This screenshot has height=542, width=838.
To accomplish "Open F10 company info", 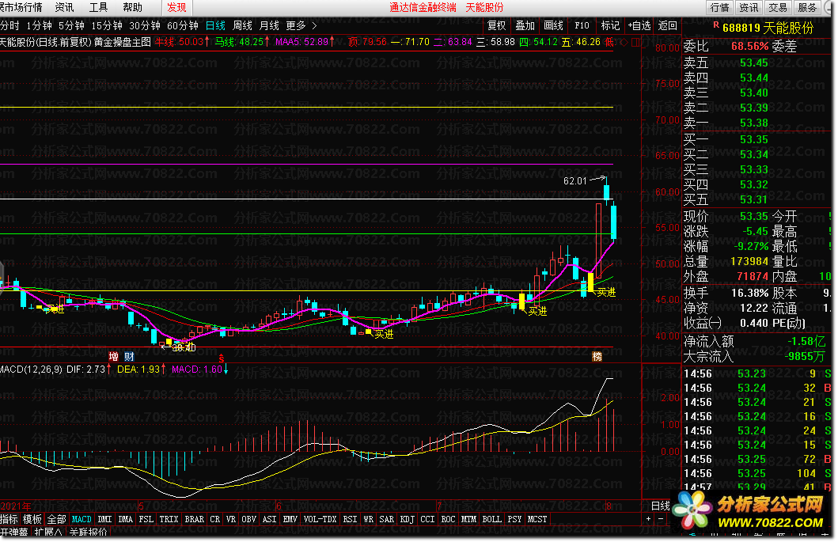I will 582,25.
